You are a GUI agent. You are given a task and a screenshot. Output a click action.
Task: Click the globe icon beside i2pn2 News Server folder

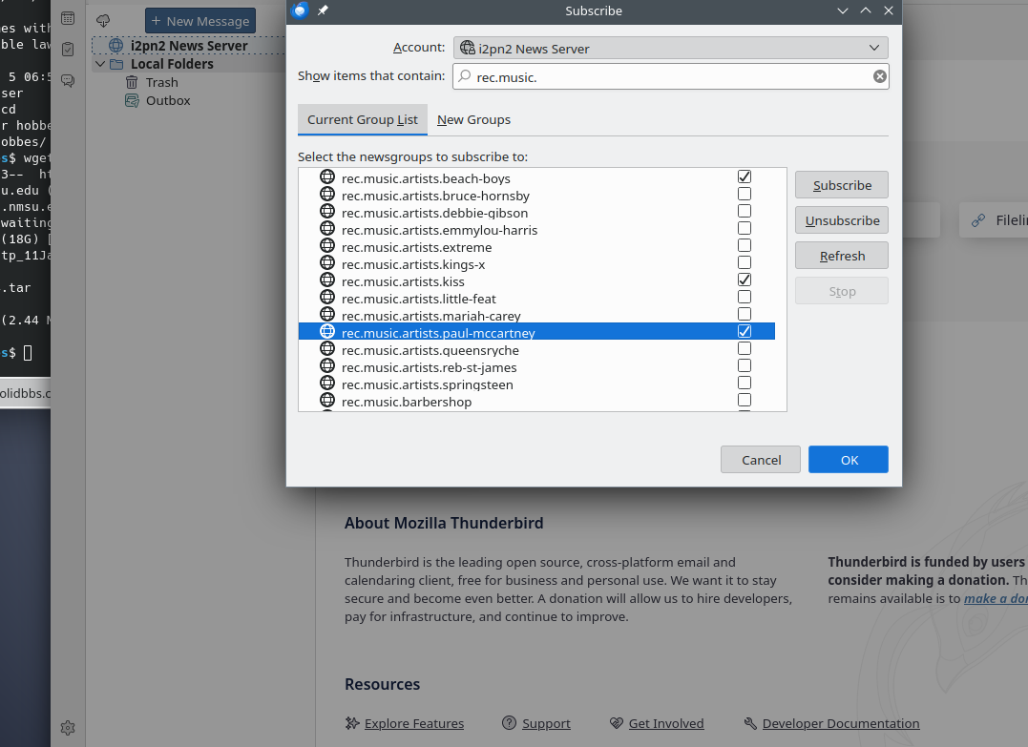click(116, 45)
